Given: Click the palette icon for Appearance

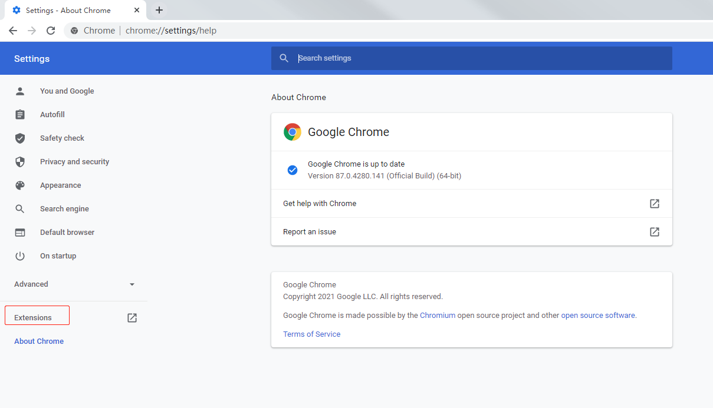Looking at the screenshot, I should (x=20, y=185).
